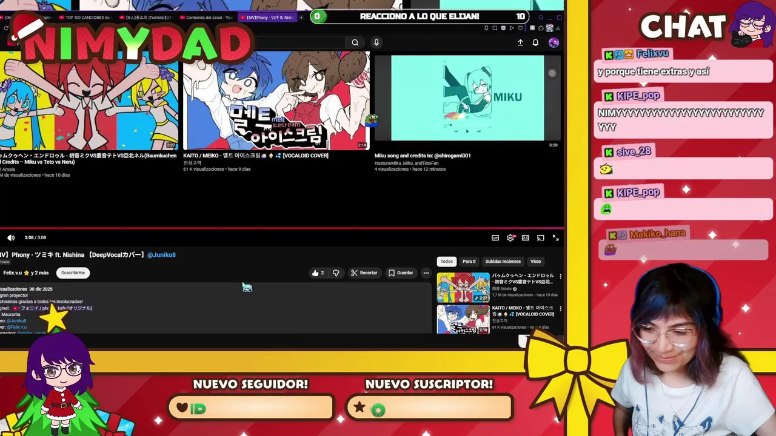Open options menu for the sidebar Baumkuchen video

560,277
